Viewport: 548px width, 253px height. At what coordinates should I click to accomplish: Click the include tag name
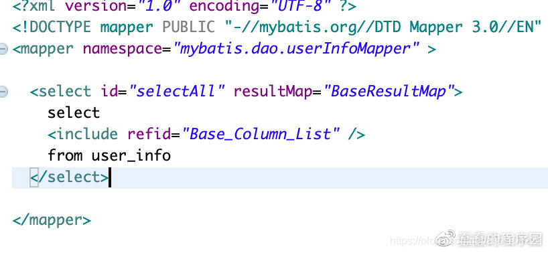point(87,135)
